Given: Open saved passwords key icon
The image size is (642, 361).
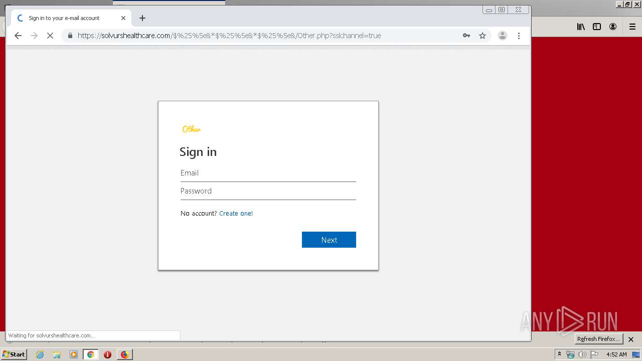Looking at the screenshot, I should tap(466, 36).
